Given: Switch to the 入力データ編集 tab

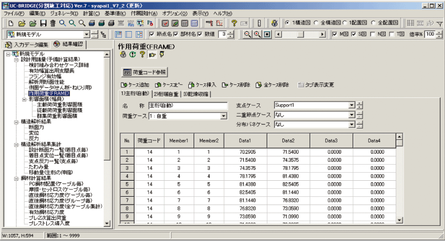Looking at the screenshot, I should pyautogui.click(x=27, y=45).
